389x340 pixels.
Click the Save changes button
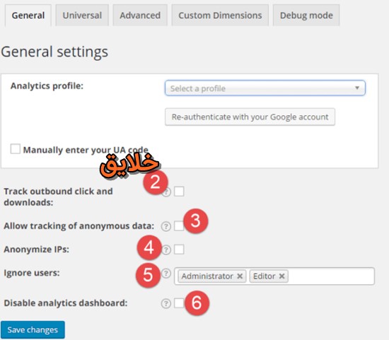(x=33, y=330)
